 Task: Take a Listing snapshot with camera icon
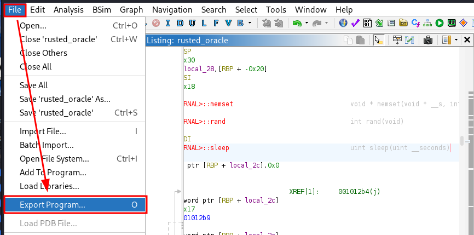coord(427,40)
